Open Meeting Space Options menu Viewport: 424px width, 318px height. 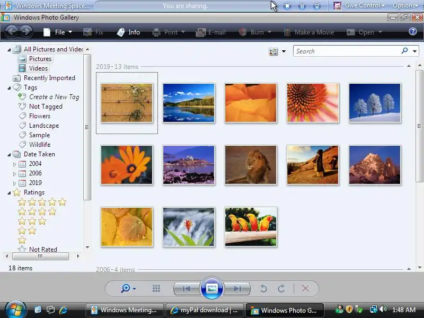(405, 5)
